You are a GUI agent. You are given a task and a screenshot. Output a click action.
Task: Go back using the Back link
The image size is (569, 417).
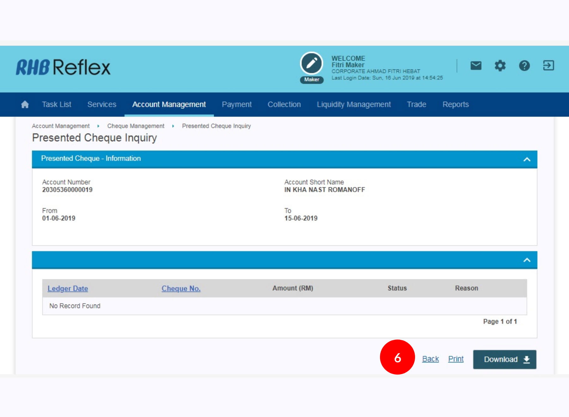431,359
